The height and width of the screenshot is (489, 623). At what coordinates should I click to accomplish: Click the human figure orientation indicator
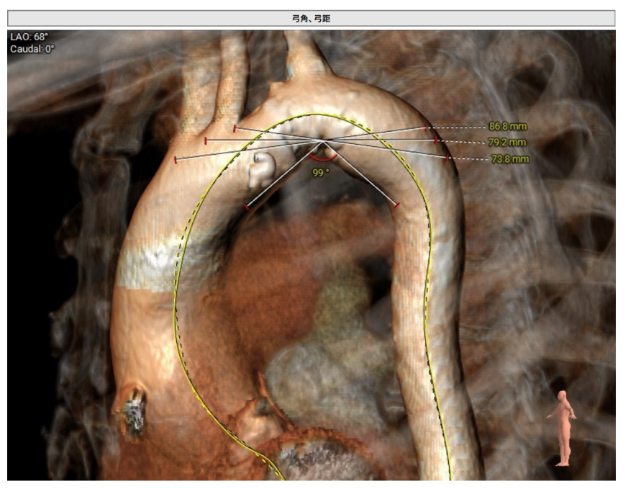tap(562, 428)
